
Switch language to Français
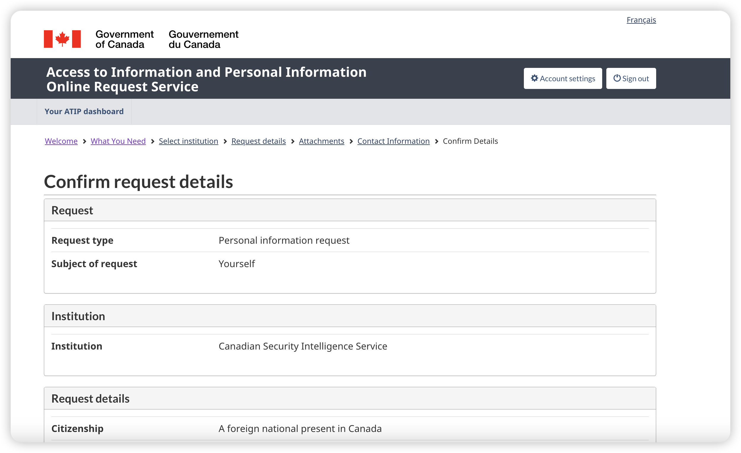(641, 20)
